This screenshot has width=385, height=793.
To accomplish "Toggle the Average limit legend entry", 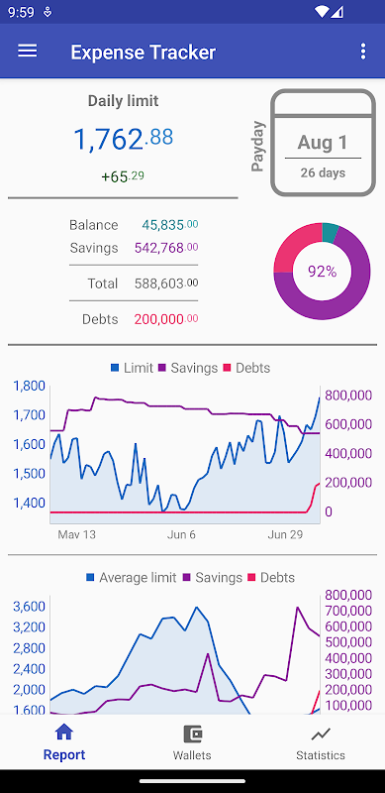I will coord(132,578).
